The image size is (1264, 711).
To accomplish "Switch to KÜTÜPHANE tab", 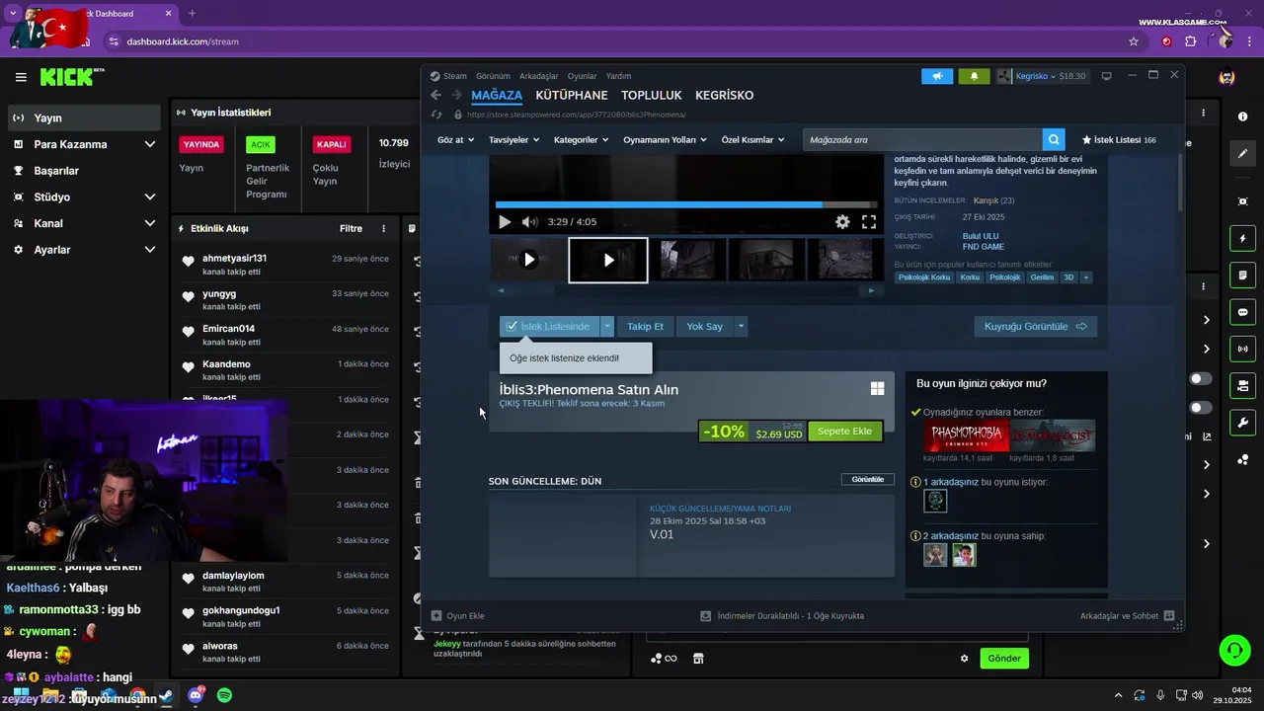I will pyautogui.click(x=572, y=95).
